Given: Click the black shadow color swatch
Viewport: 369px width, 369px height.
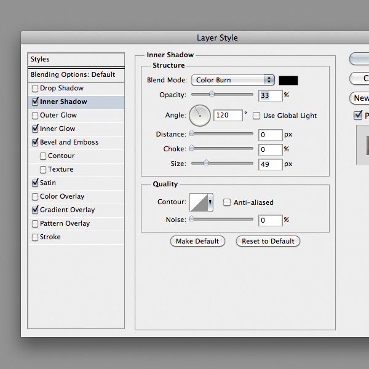Looking at the screenshot, I should (288, 81).
